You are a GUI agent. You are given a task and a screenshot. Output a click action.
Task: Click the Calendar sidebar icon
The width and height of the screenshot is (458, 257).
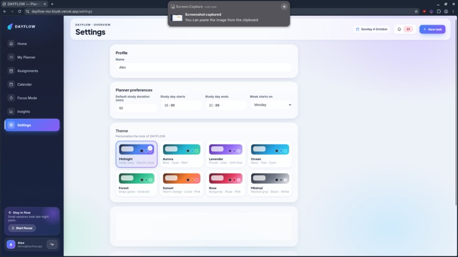[x=11, y=85]
